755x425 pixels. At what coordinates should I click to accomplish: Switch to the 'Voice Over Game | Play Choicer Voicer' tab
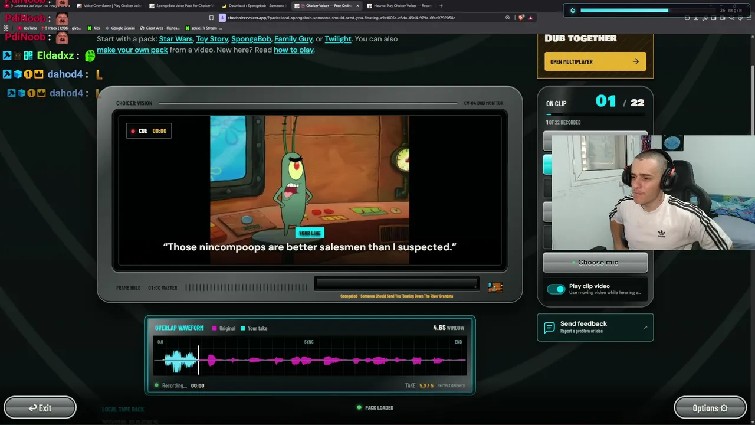click(109, 6)
